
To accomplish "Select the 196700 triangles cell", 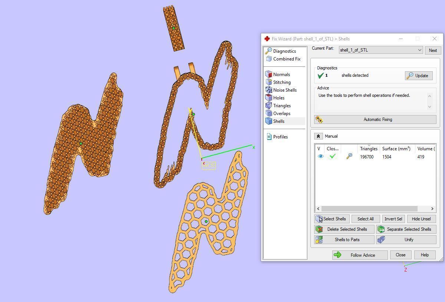I will click(x=367, y=157).
